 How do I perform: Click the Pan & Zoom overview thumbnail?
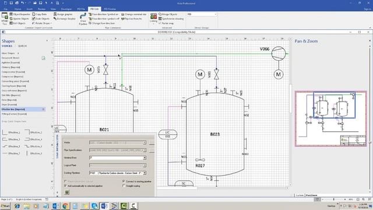tap(330, 118)
